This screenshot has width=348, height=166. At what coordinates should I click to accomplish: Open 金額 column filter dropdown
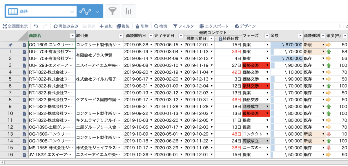pos(300,36)
